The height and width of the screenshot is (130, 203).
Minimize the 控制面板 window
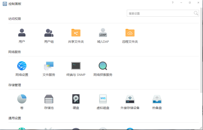pos(181,3)
